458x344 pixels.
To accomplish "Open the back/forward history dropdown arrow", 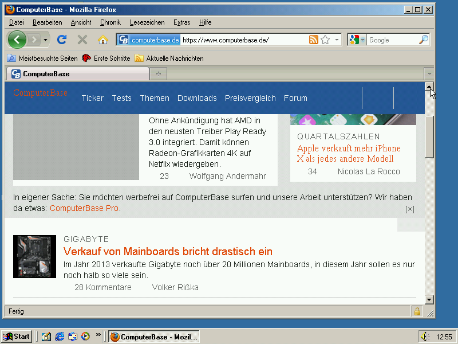I will (x=46, y=40).
